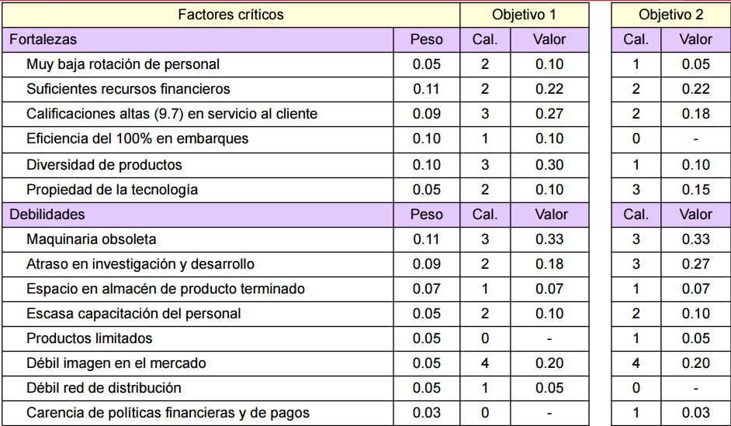The height and width of the screenshot is (426, 731).
Task: Select the 'Diversidad de productos' cell
Action: tap(104, 165)
